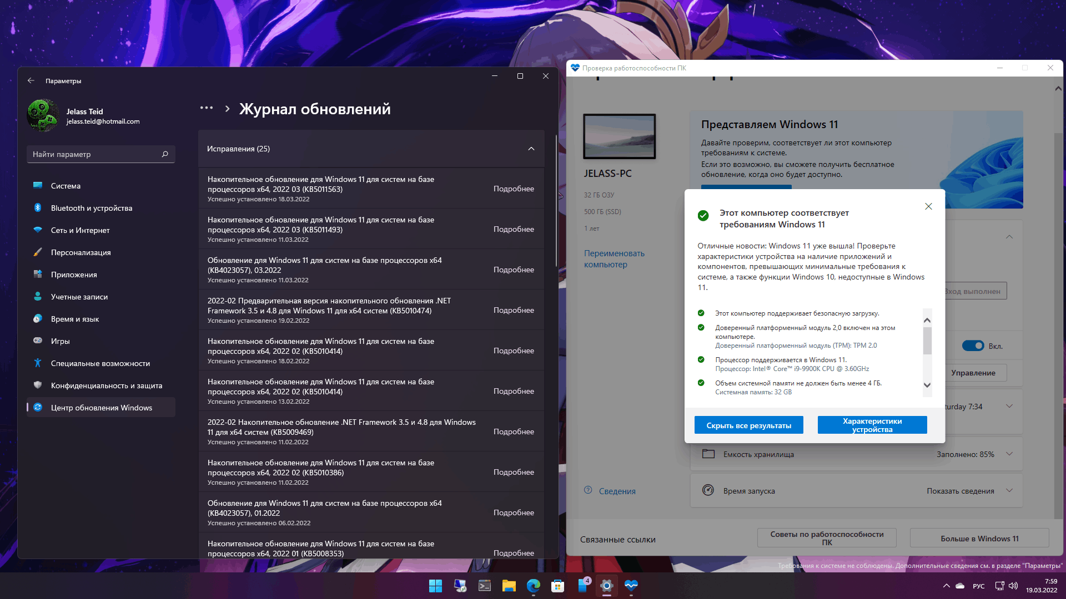Click the volume speaker tray icon

1013,586
